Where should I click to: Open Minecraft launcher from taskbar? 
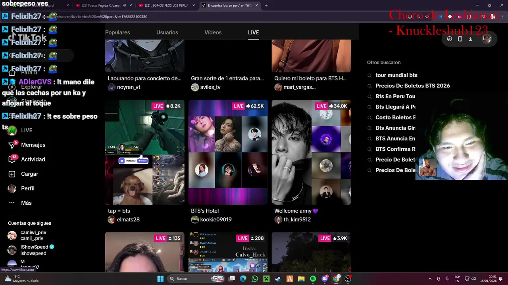266,279
